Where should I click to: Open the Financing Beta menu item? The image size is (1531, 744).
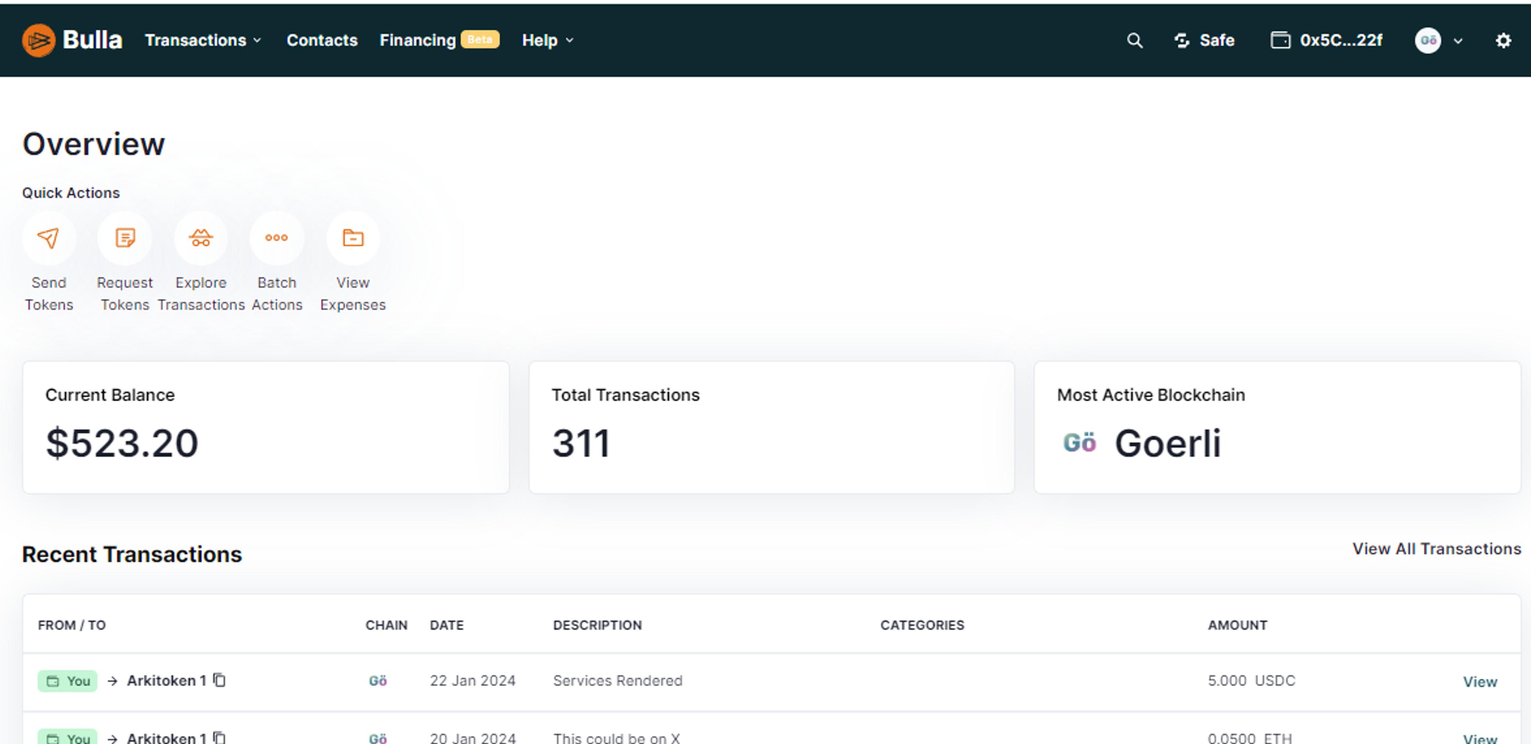[x=439, y=40]
